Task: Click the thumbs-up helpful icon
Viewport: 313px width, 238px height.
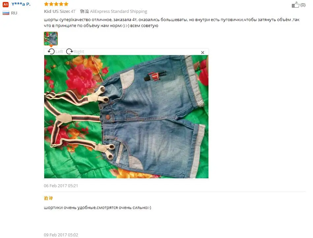Action: pyautogui.click(x=296, y=5)
